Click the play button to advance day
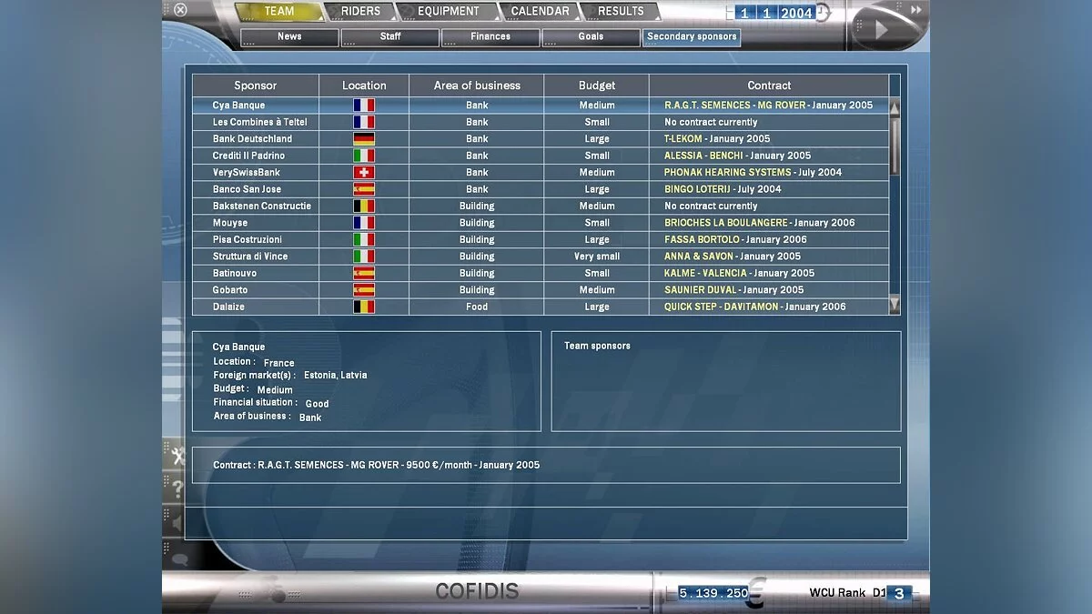The height and width of the screenshot is (614, 1092). point(881,29)
